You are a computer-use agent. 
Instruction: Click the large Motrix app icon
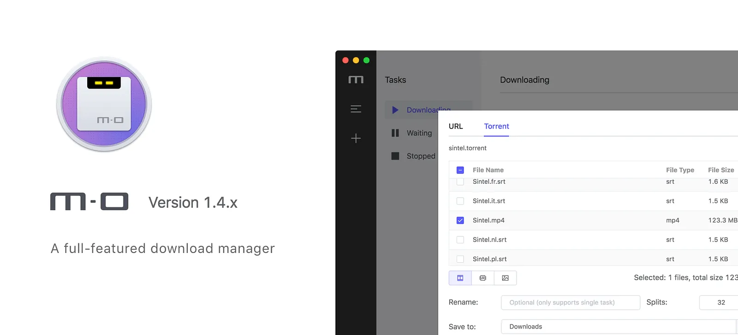(104, 104)
